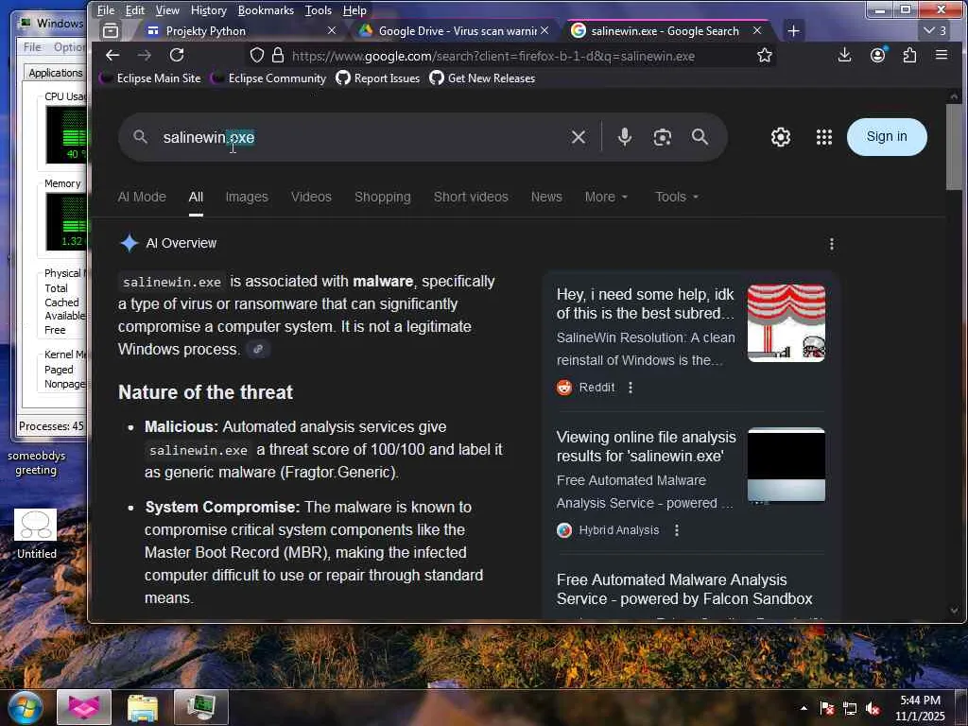The image size is (968, 726).
Task: Bookmark this page with the star
Action: tap(764, 56)
